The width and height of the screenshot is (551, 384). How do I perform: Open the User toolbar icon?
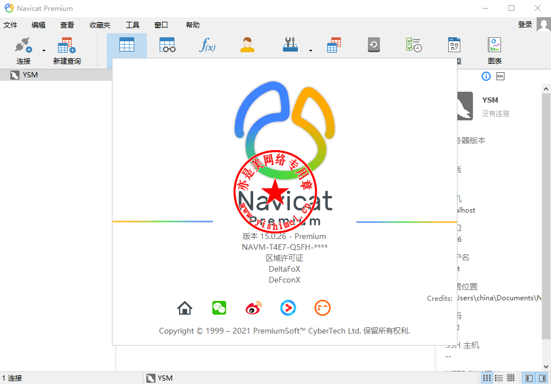tap(247, 45)
